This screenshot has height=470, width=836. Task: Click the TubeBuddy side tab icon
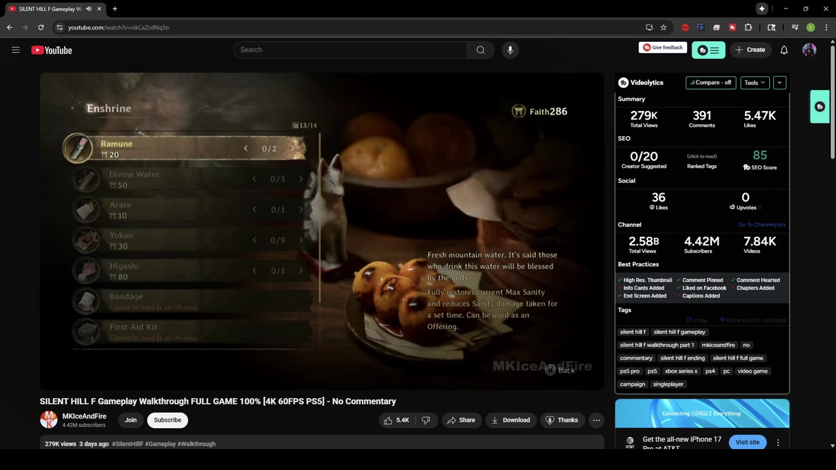coord(820,106)
